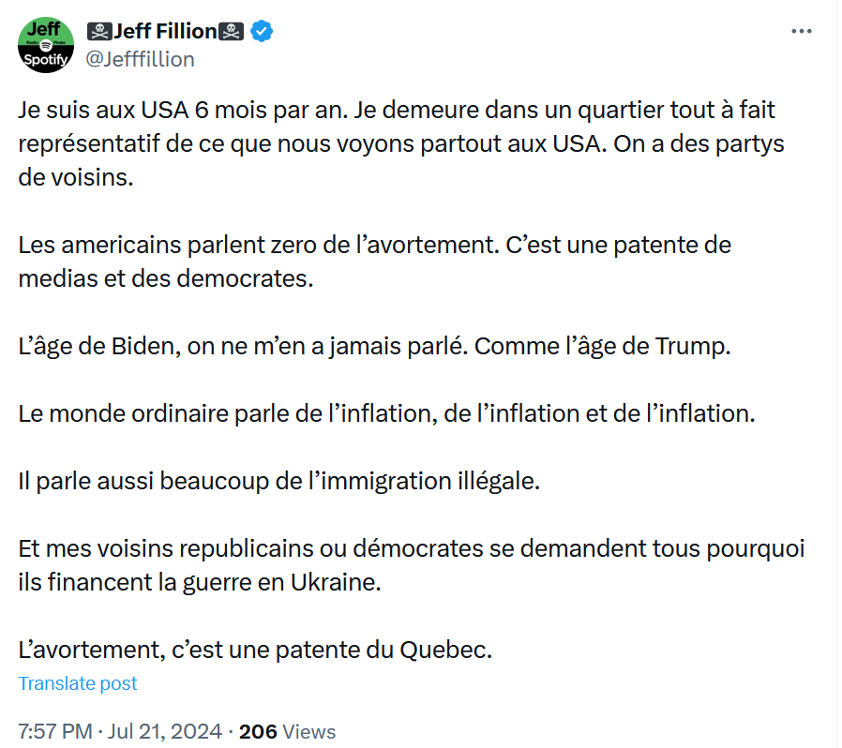The image size is (842, 748).
Task: Select the paragraph starting 'Je suis aux USA'
Action: point(401,143)
